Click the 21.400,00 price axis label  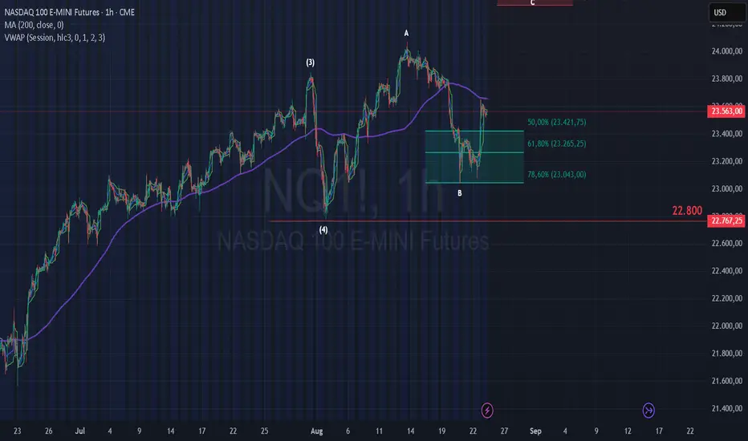pos(727,408)
